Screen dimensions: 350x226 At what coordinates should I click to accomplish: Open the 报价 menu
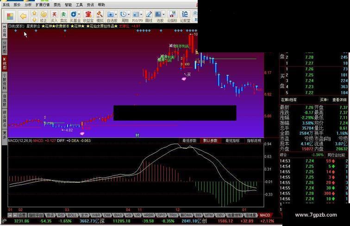17,5
